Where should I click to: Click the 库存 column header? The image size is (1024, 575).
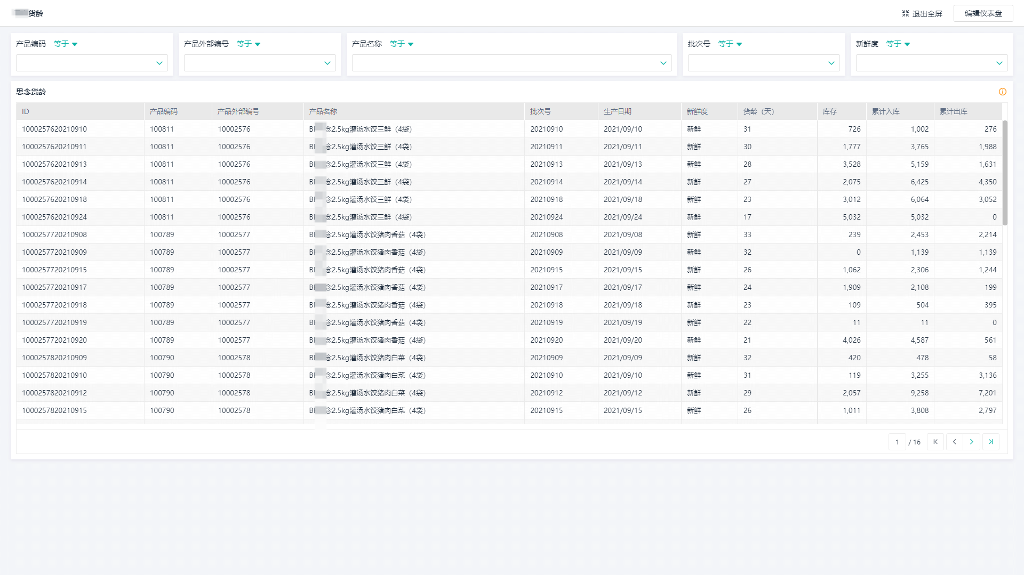tap(829, 111)
